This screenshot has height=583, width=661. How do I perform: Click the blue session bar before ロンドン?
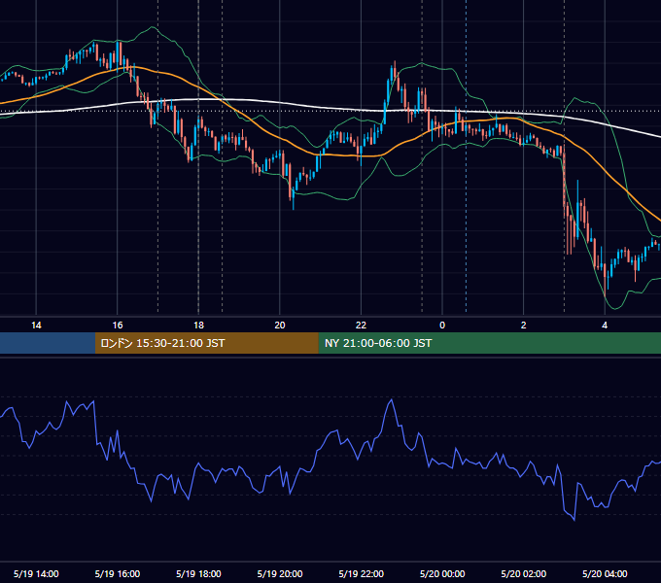48,343
